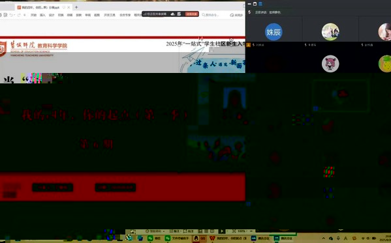Open a new document tab with plus
The height and width of the screenshot is (243, 391).
click(x=76, y=7)
